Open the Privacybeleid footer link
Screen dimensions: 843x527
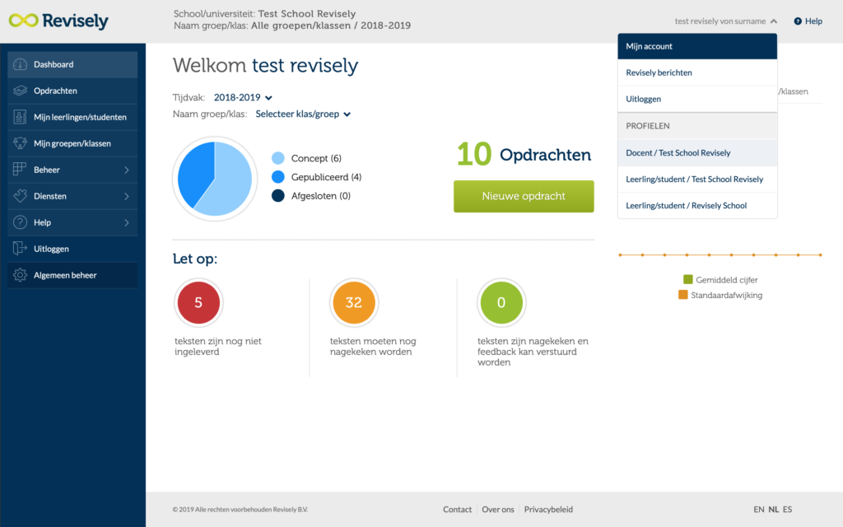pos(548,509)
